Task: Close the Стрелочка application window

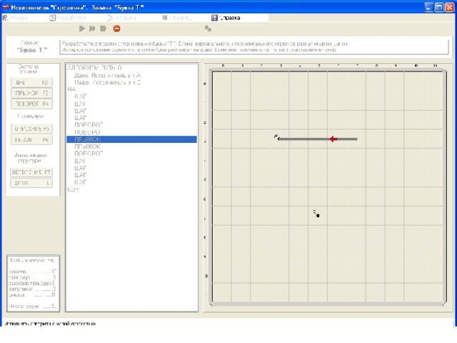Action: click(x=449, y=7)
